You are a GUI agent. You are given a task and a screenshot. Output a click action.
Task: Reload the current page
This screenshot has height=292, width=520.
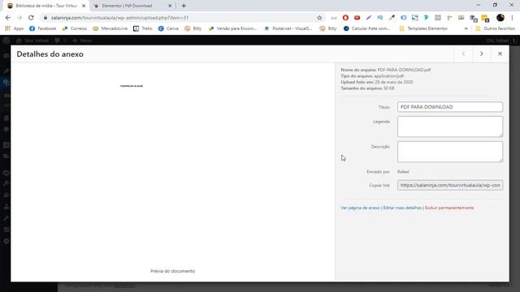click(x=31, y=18)
